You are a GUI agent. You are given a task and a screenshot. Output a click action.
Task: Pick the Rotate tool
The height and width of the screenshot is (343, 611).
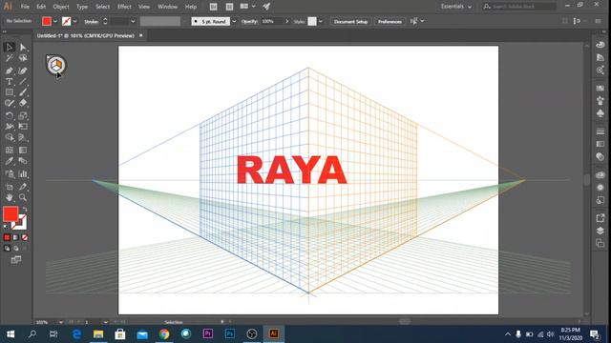click(10, 115)
